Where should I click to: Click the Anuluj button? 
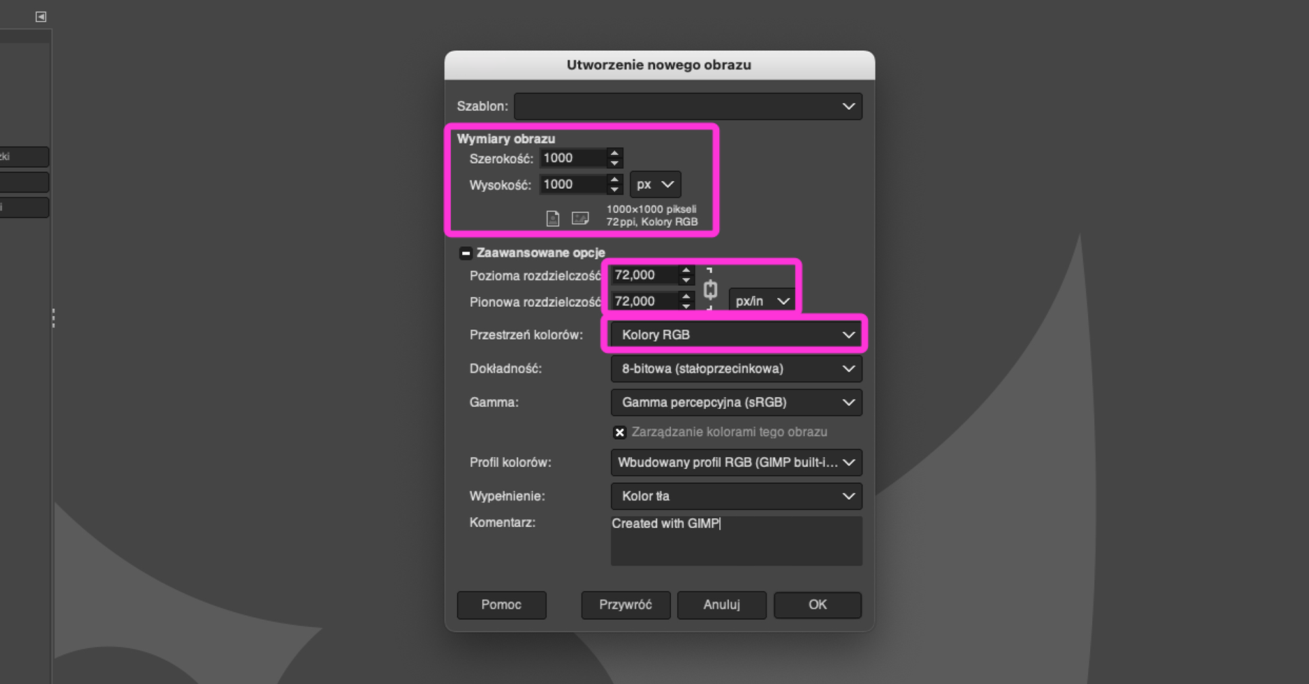(x=721, y=605)
